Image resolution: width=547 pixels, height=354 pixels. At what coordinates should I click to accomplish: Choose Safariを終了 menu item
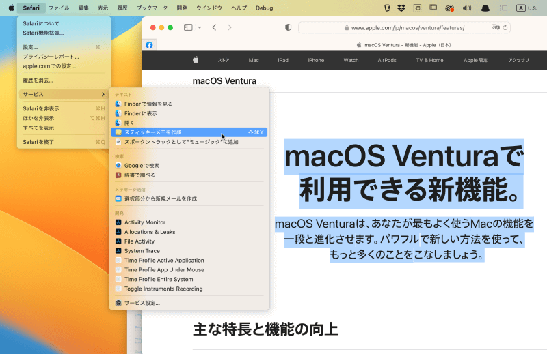tap(64, 142)
